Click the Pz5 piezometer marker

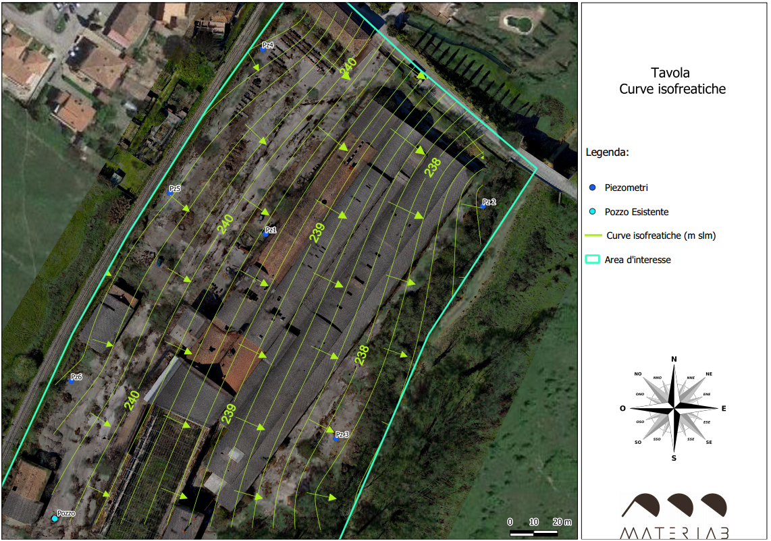tap(170, 194)
